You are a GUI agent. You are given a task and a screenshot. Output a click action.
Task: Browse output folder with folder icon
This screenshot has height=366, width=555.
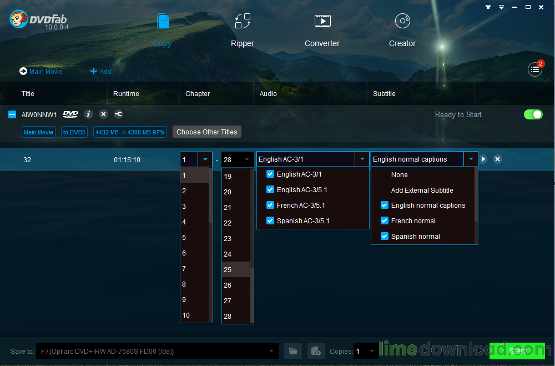pyautogui.click(x=293, y=351)
